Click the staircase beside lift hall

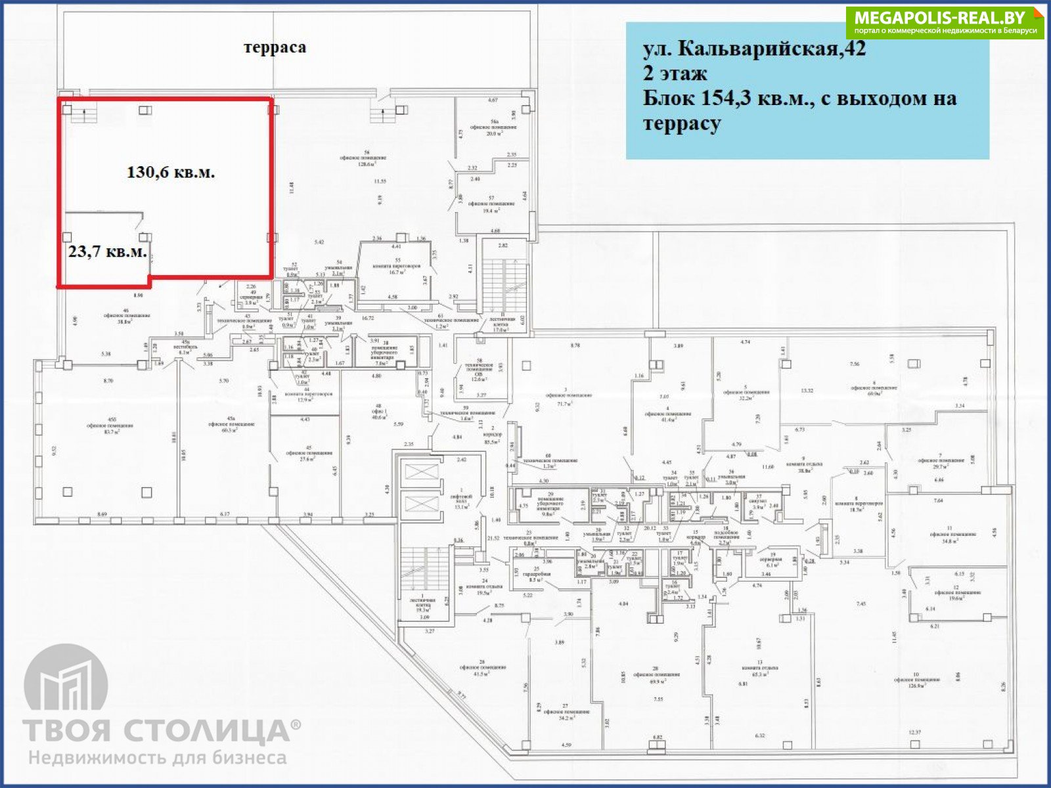tap(425, 571)
